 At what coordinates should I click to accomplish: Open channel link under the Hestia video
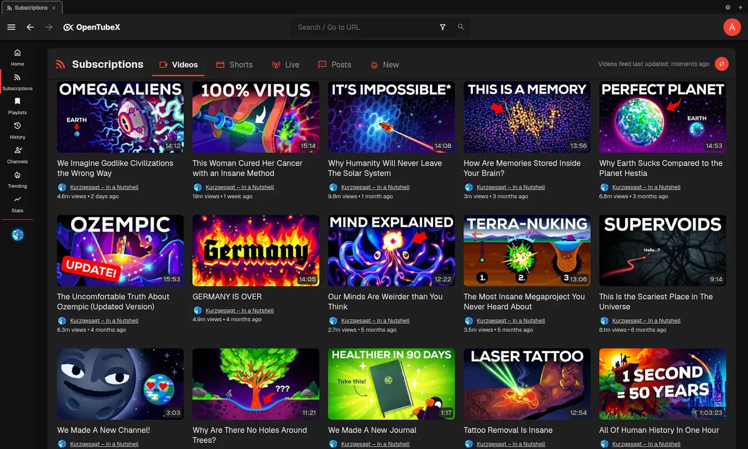pos(646,188)
